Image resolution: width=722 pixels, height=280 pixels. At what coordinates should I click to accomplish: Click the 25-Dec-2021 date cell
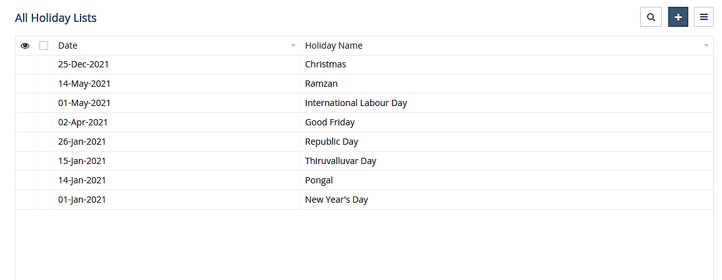point(84,64)
